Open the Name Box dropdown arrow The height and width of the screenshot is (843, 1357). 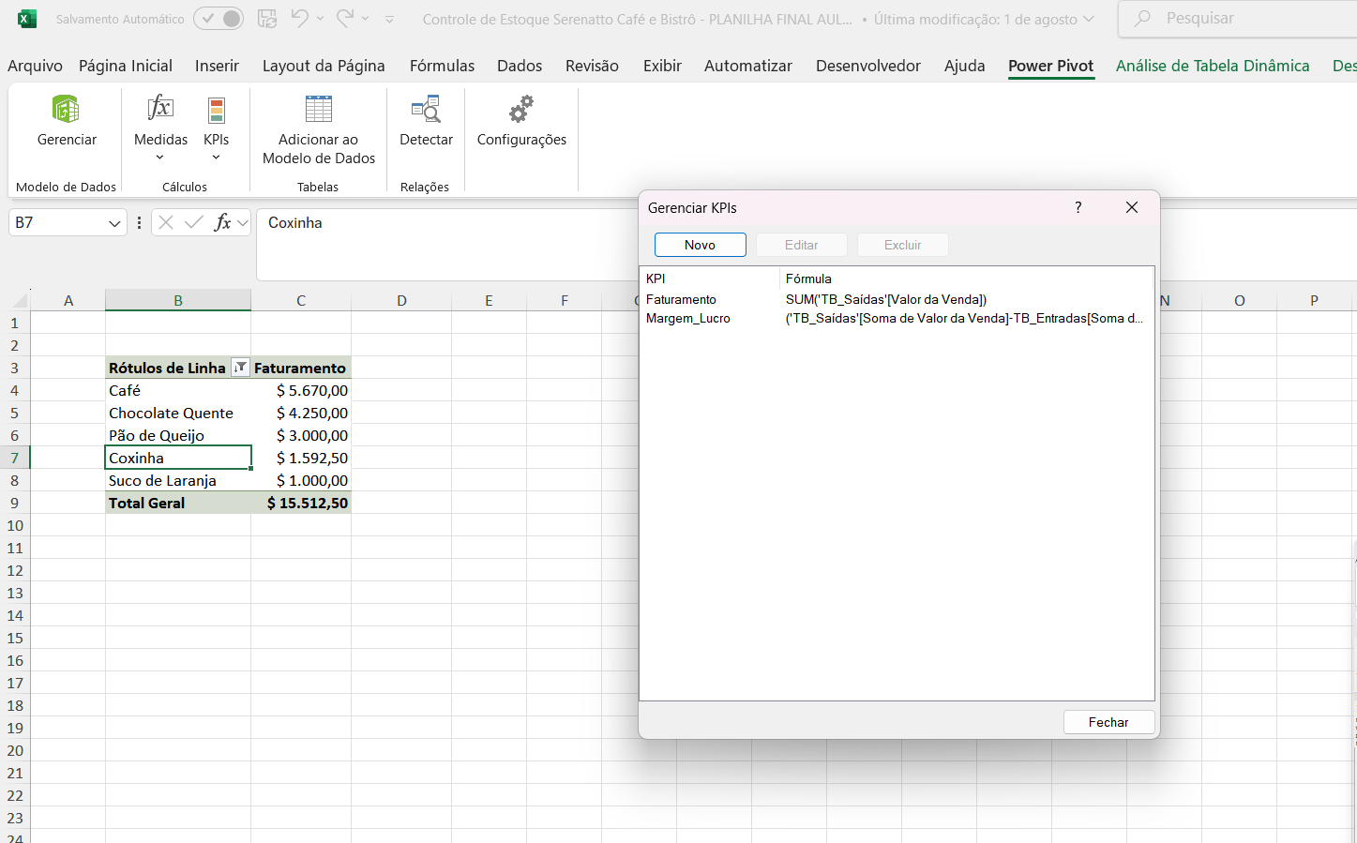[x=114, y=223]
